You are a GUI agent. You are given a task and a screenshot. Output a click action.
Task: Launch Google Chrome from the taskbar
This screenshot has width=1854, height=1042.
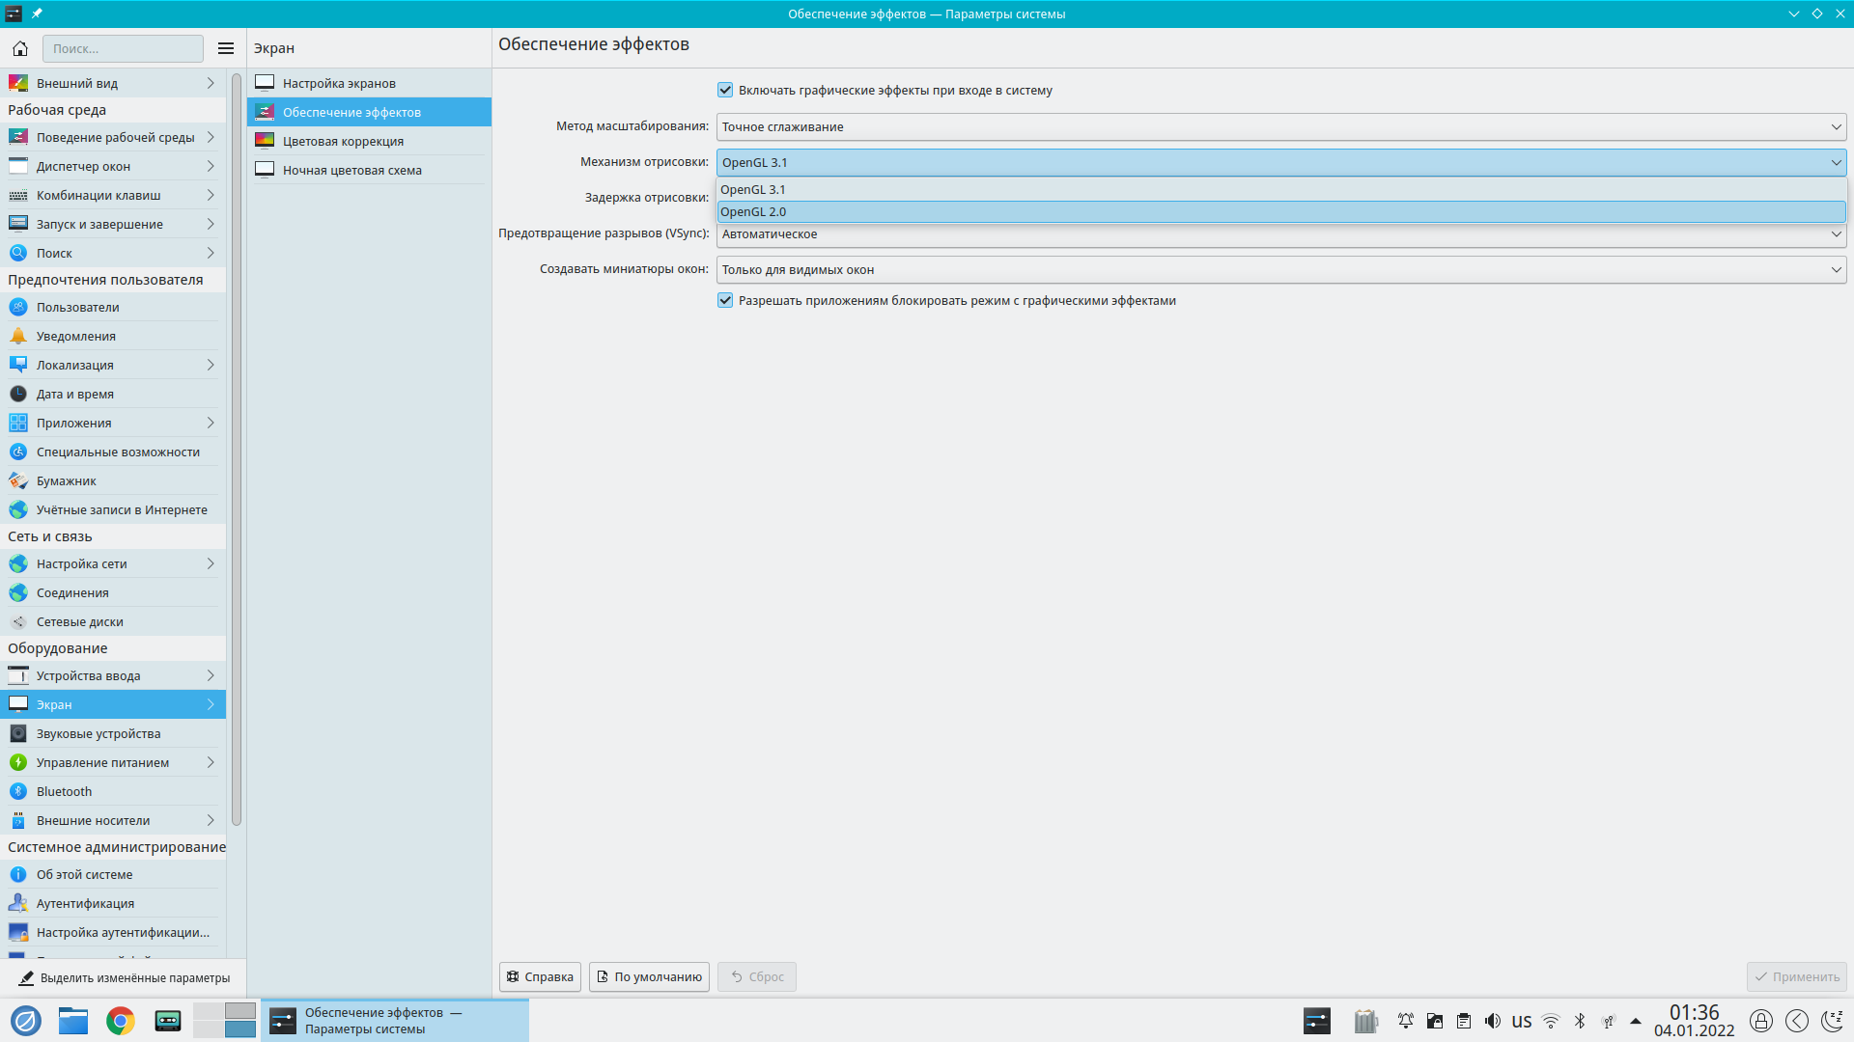[121, 1020]
